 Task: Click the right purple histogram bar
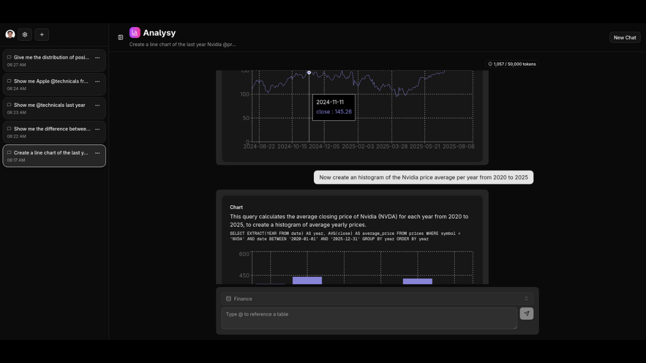(x=417, y=281)
